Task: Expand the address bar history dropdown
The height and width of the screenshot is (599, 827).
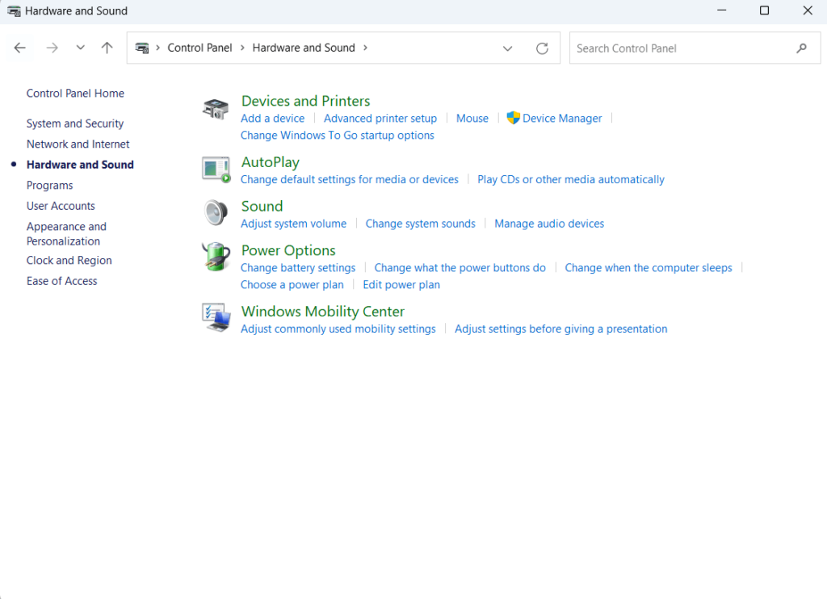Action: tap(507, 48)
